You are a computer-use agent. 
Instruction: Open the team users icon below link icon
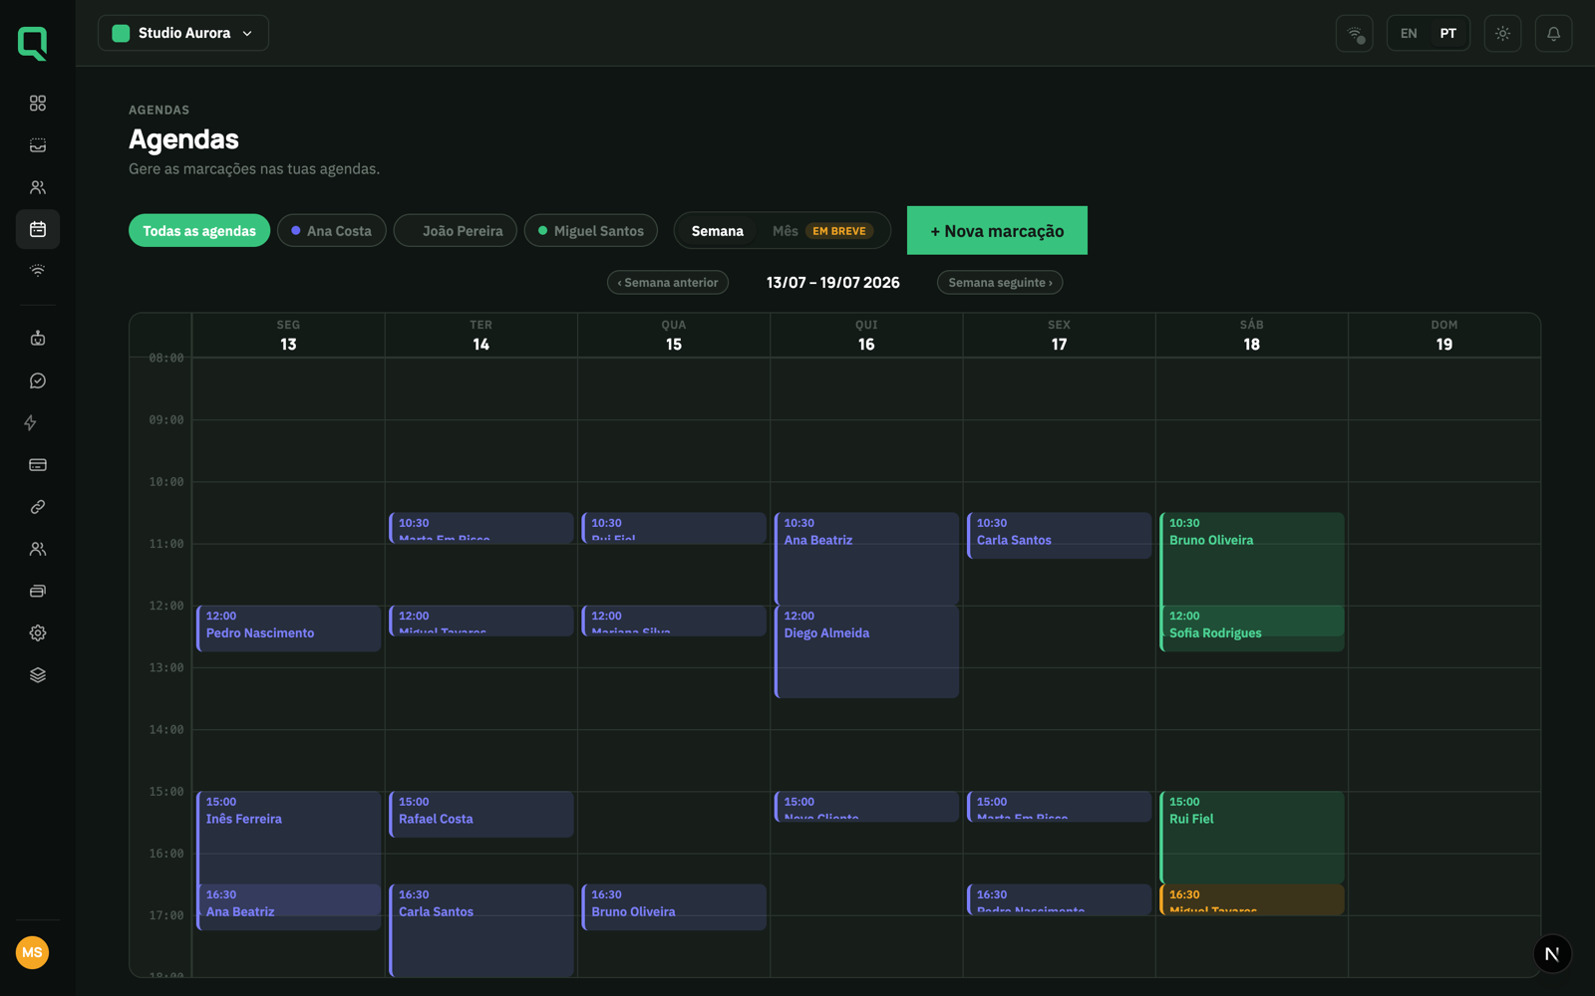click(x=38, y=549)
